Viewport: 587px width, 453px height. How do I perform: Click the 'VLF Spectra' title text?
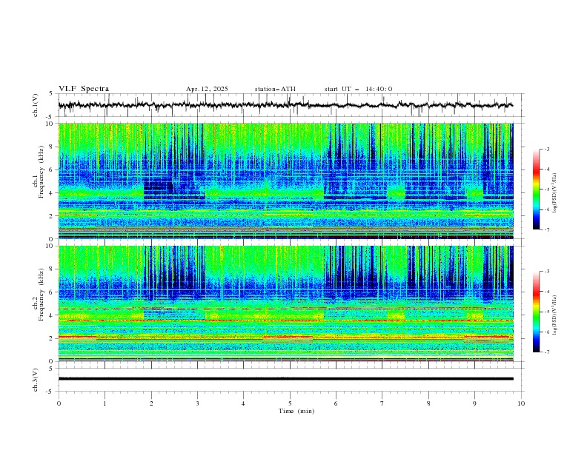coord(84,89)
